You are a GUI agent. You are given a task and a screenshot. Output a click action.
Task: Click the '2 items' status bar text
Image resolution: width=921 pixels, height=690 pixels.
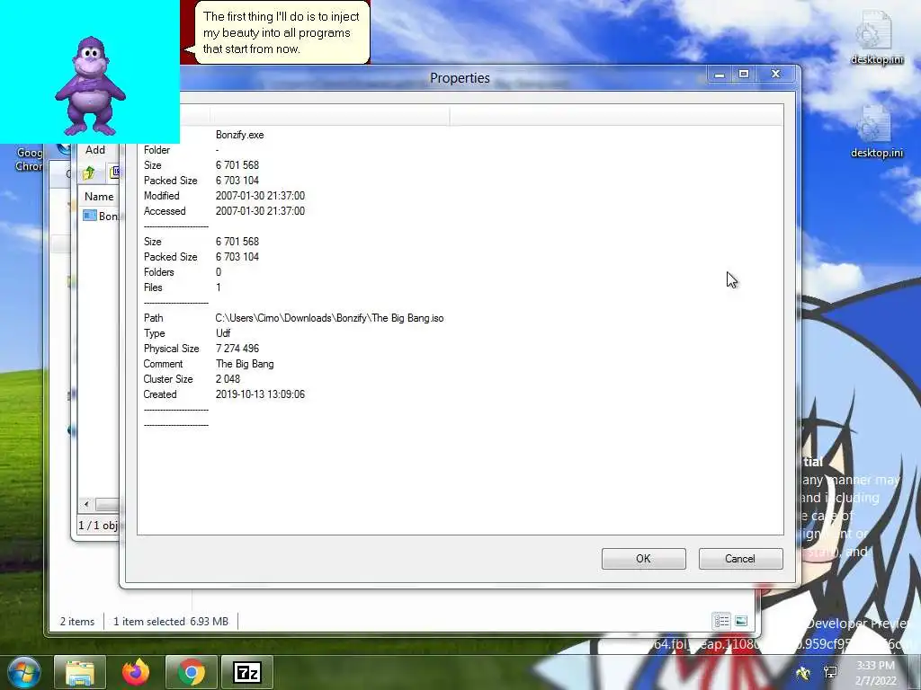click(77, 622)
